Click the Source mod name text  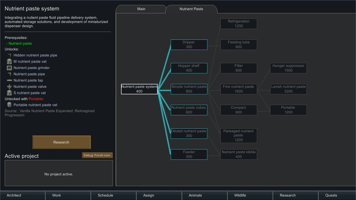[x=50, y=113]
